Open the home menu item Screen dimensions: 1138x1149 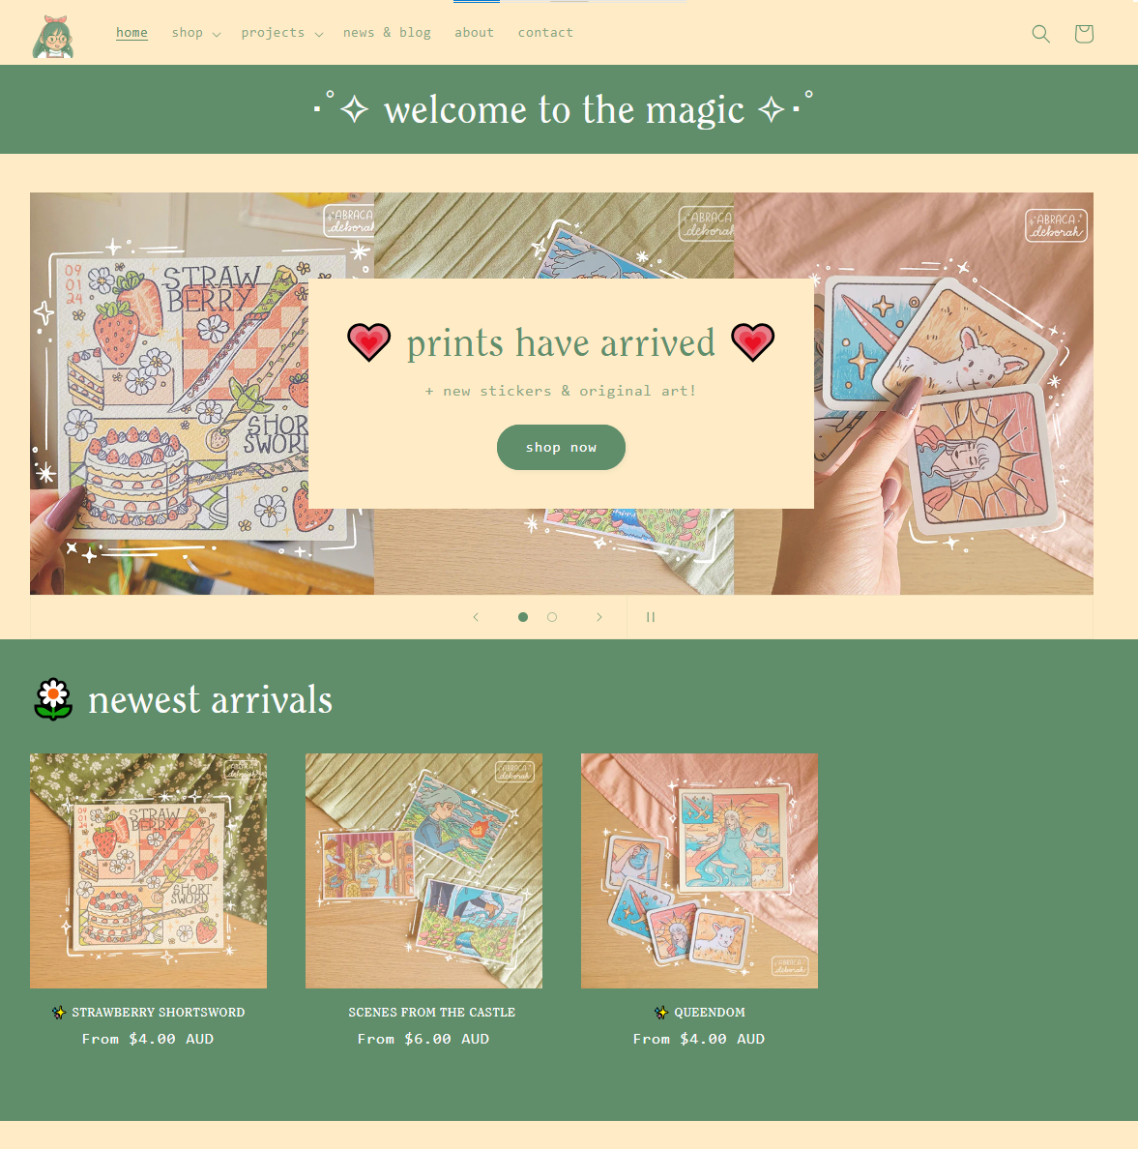[131, 33]
